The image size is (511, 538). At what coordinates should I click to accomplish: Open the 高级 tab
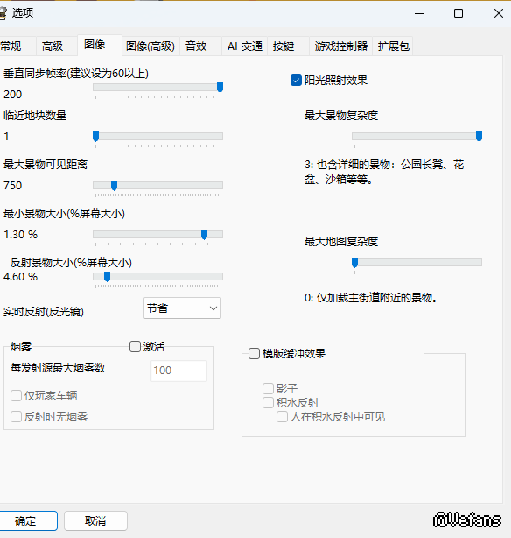[x=52, y=46]
